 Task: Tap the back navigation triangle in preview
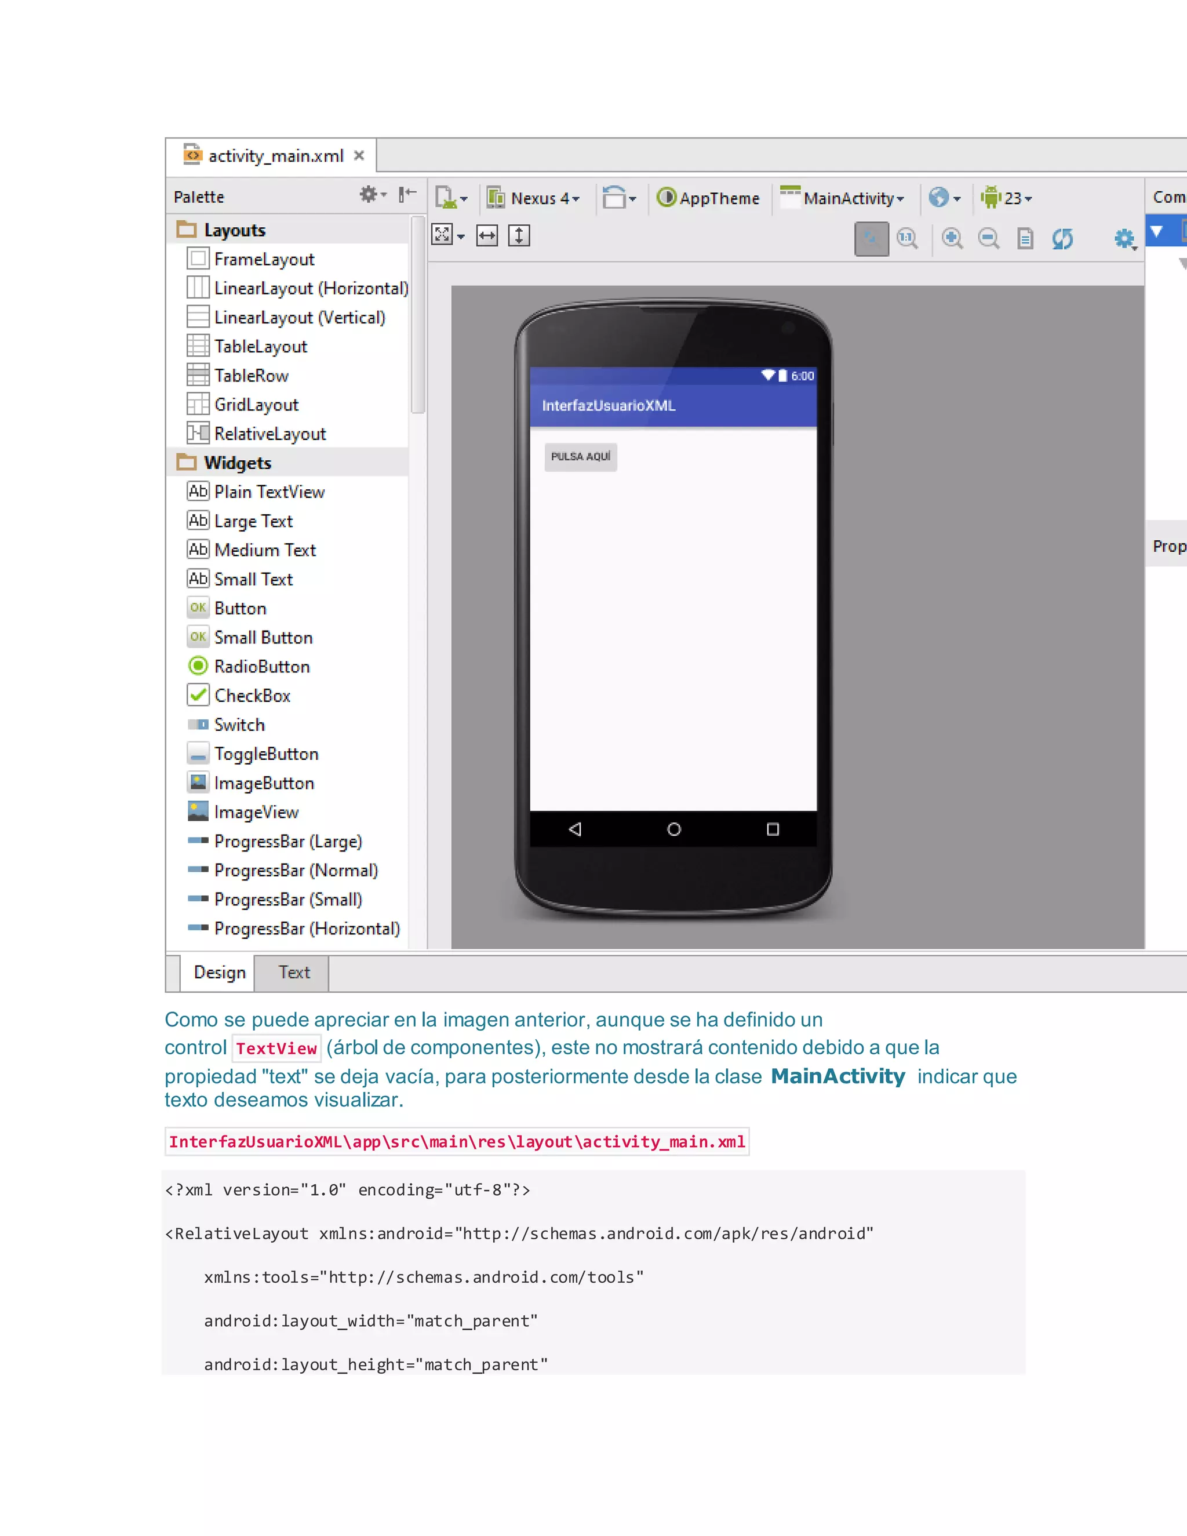click(x=575, y=829)
